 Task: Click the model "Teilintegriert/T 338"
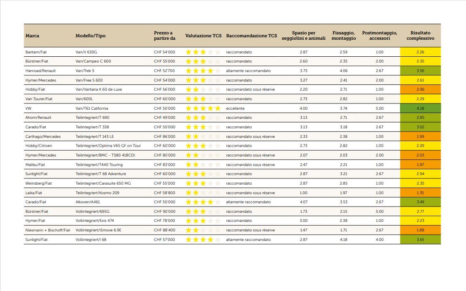[x=92, y=127]
